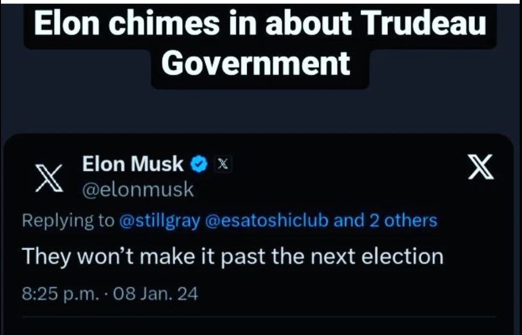This screenshot has height=335, width=522.
Task: Open the Elon Musk display name
Action: click(x=132, y=164)
